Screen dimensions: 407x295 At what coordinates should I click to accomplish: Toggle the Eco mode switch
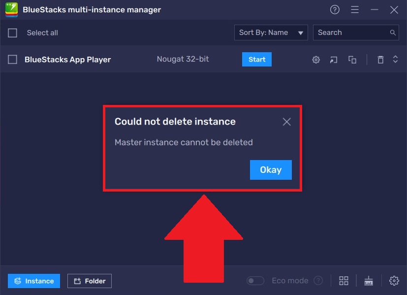(x=255, y=281)
